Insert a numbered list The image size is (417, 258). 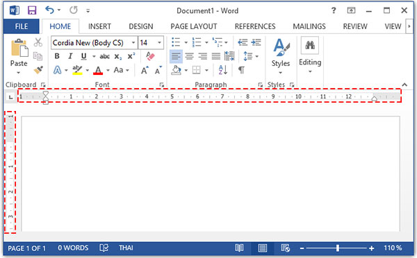coord(197,42)
